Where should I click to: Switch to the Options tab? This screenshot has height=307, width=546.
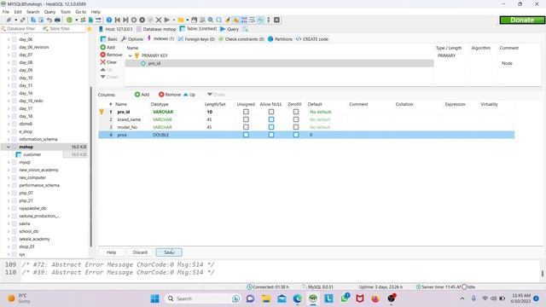click(132, 39)
